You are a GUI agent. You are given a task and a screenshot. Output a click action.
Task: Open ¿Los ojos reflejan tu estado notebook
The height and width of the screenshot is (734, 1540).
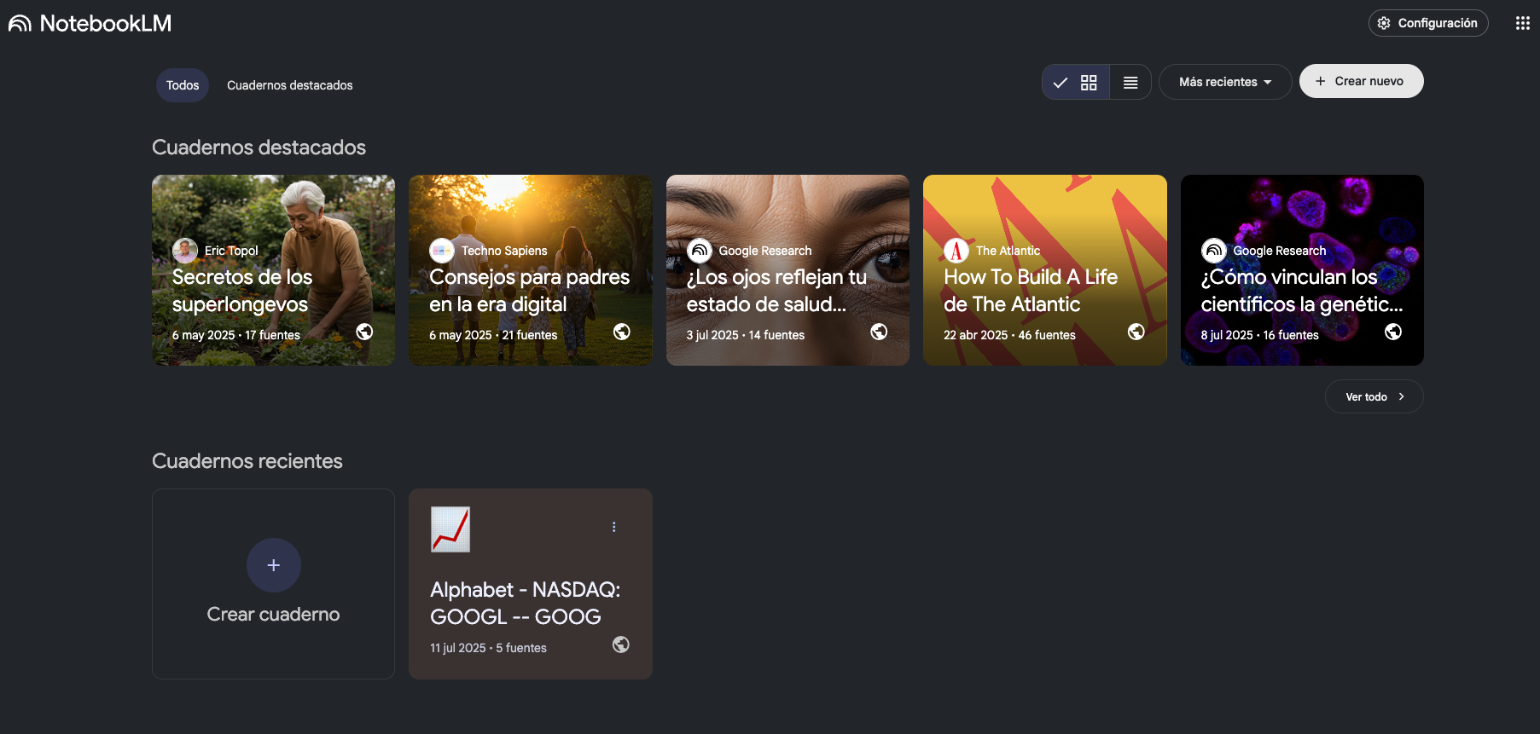tap(787, 290)
